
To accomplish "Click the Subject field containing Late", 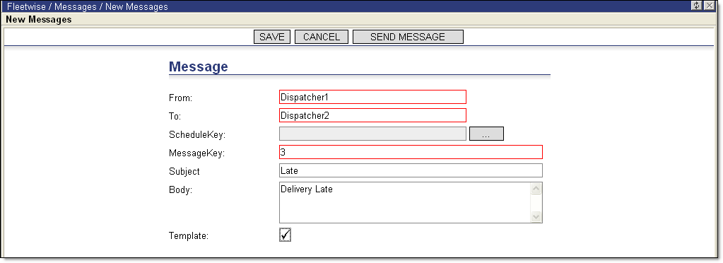I will click(411, 170).
